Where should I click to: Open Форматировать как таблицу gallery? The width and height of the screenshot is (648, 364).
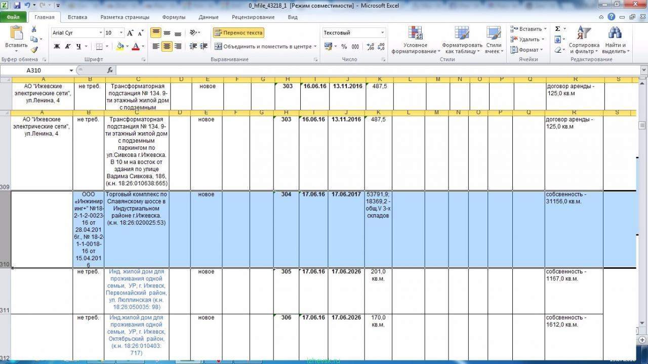point(462,40)
